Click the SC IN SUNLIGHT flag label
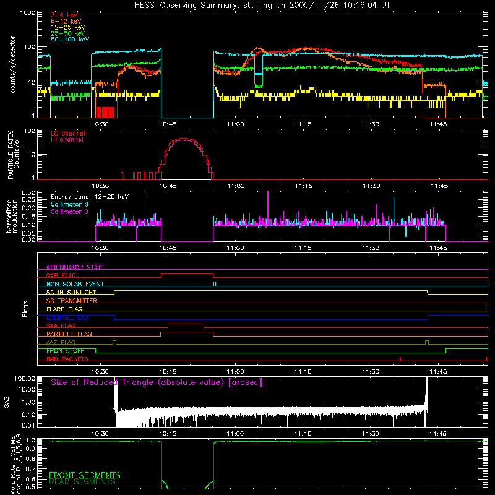Screen dimensions: 495x495 71,292
